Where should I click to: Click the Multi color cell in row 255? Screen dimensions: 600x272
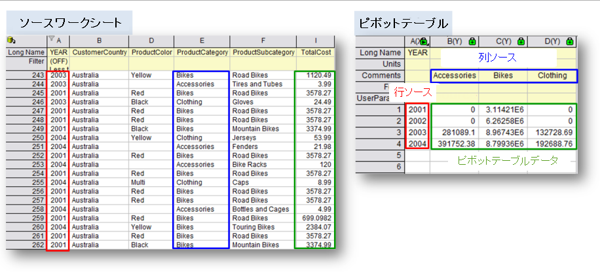151,182
